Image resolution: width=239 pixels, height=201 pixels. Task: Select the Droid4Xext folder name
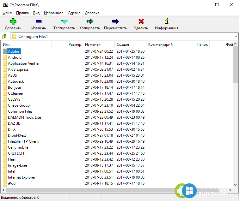[17, 135]
